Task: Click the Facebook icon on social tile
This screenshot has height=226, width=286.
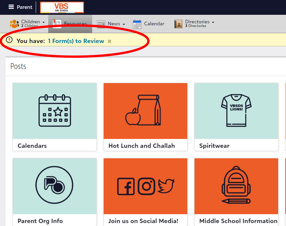Action: (126, 186)
